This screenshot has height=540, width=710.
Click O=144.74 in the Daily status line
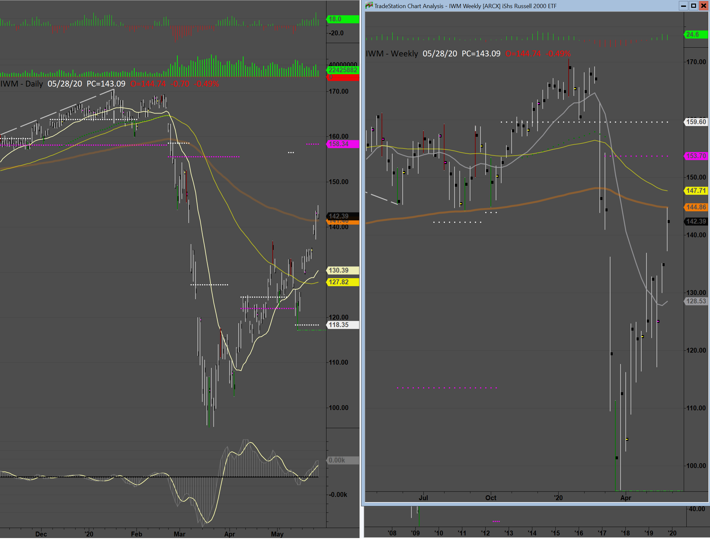(148, 84)
